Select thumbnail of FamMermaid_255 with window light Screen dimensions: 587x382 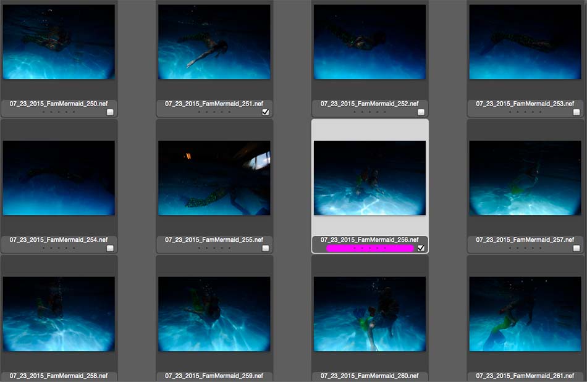point(214,178)
